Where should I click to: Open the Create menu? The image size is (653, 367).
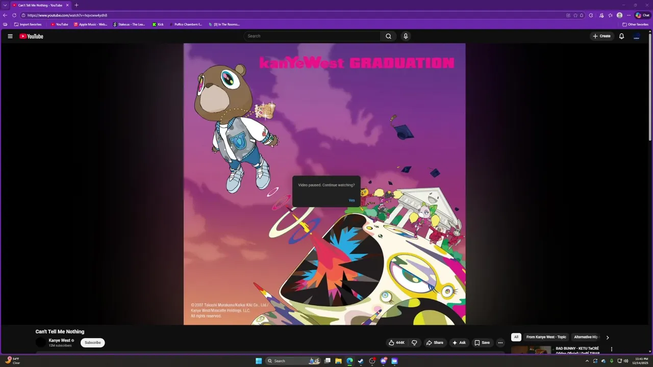click(x=601, y=36)
